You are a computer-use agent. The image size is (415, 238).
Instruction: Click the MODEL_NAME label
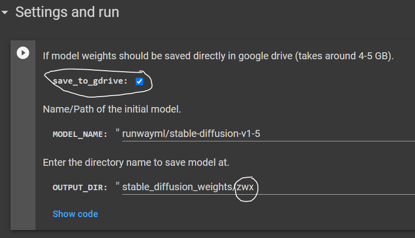point(80,134)
